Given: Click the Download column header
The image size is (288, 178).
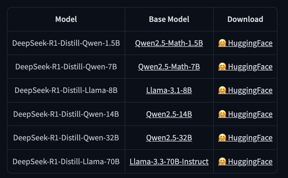Looking at the screenshot, I should click(x=245, y=19).
